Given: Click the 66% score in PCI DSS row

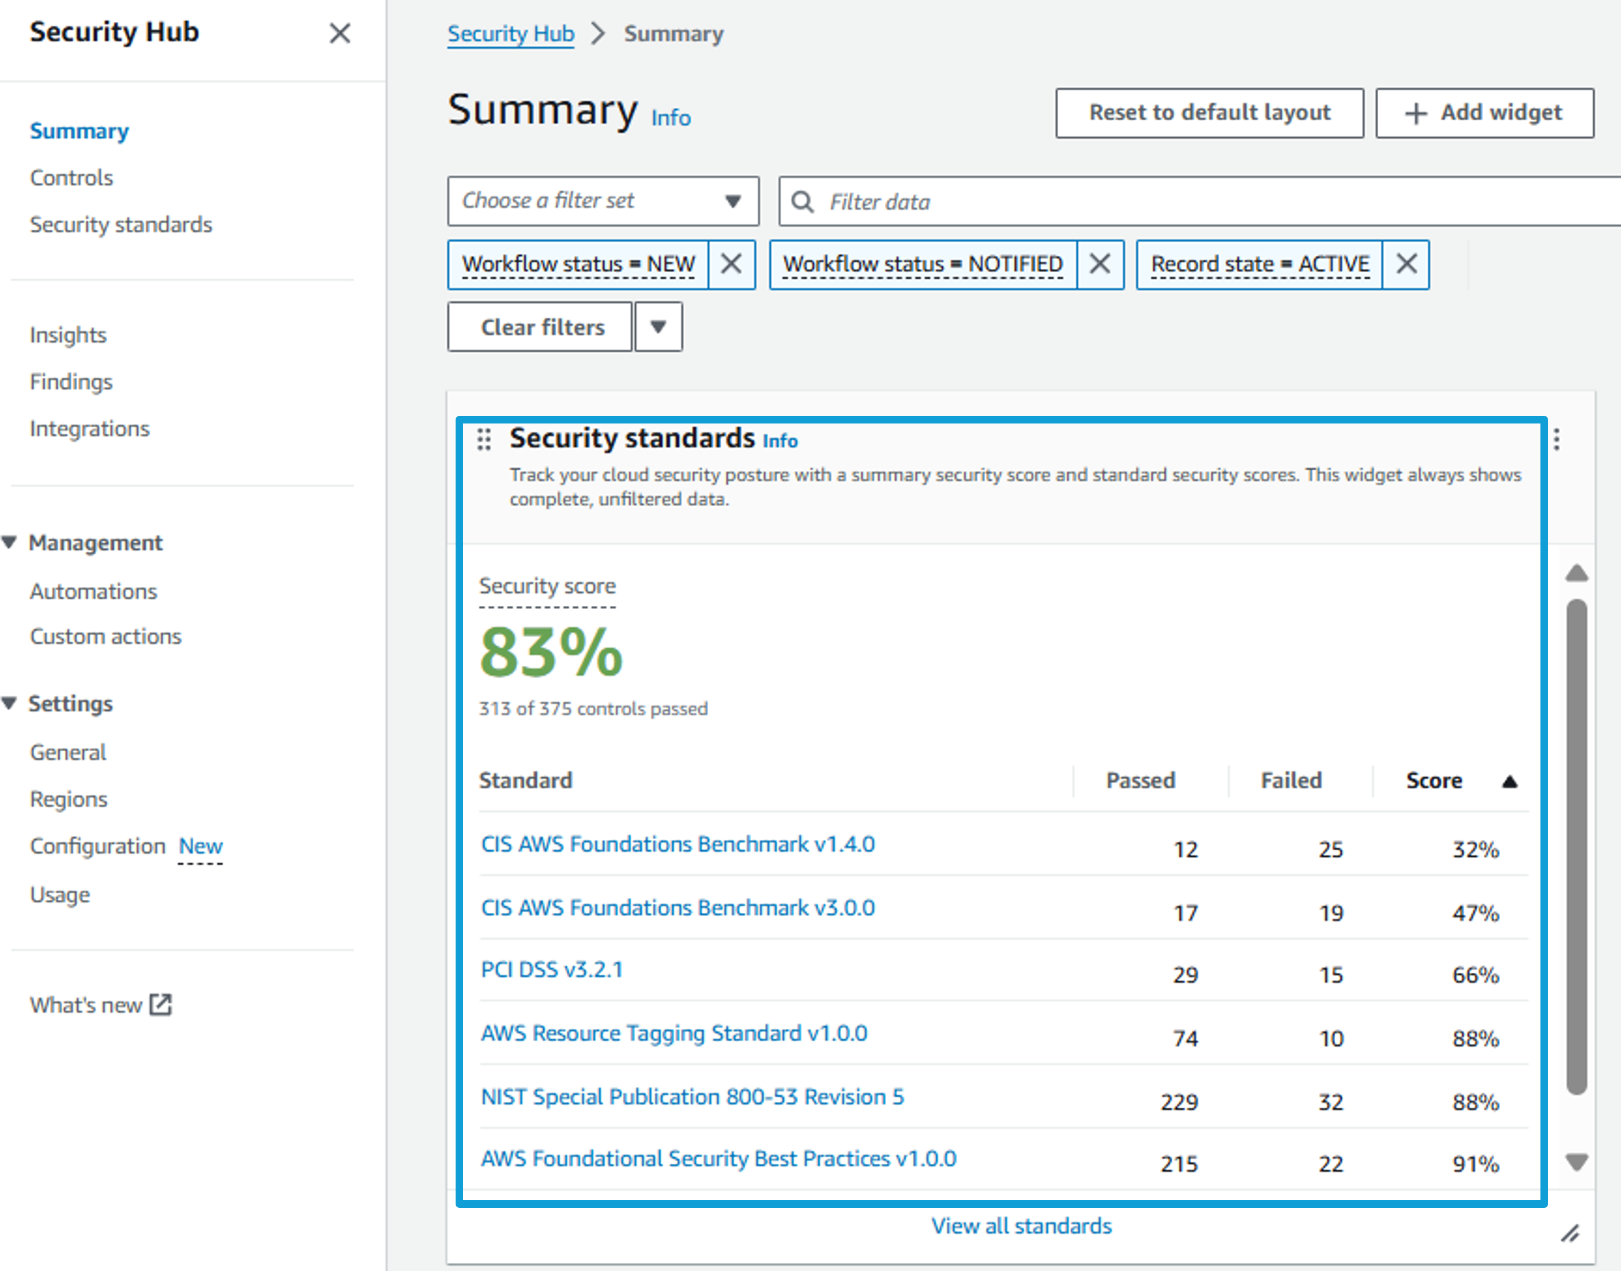Looking at the screenshot, I should click(1476, 975).
